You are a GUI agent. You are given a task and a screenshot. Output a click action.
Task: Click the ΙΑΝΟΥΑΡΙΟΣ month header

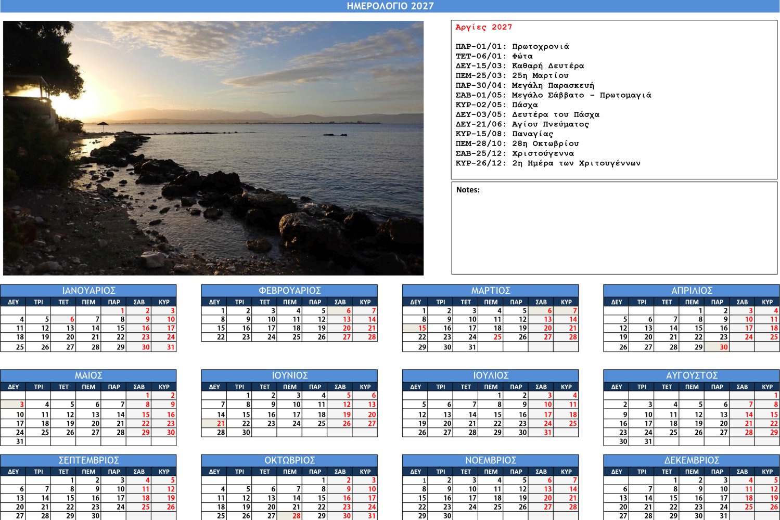coord(88,291)
